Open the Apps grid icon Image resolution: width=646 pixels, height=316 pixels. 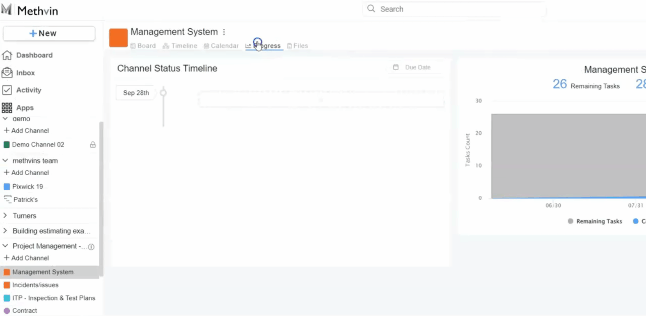pos(7,108)
